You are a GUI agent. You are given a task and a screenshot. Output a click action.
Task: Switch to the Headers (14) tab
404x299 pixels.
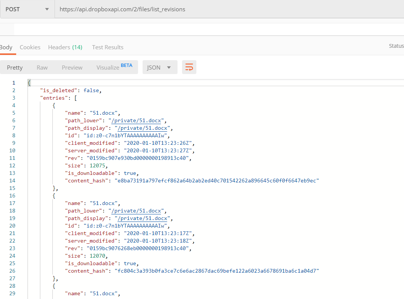point(65,47)
